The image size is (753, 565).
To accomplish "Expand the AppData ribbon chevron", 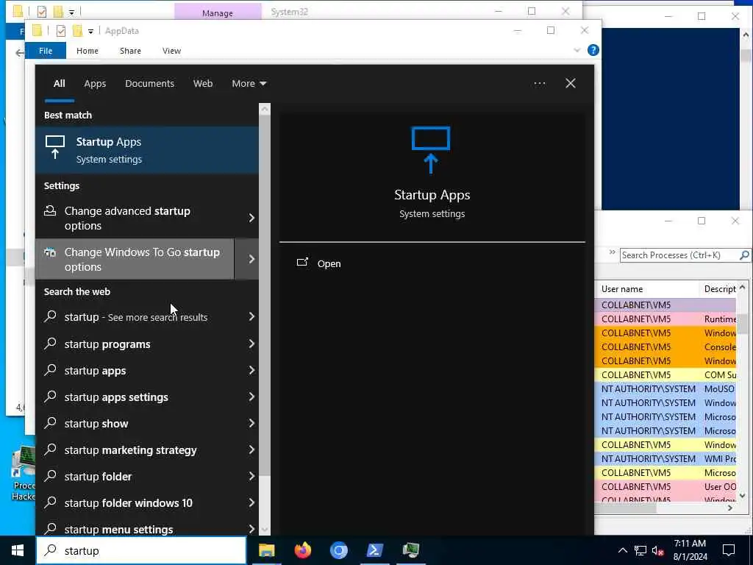I will (577, 50).
